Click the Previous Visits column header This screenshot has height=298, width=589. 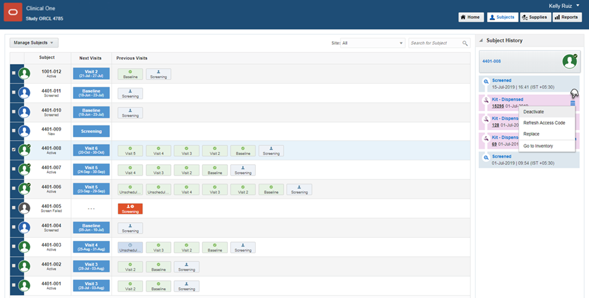(132, 58)
